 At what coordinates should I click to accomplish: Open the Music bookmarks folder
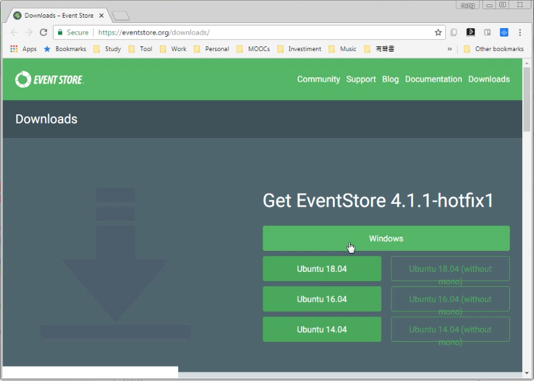342,49
